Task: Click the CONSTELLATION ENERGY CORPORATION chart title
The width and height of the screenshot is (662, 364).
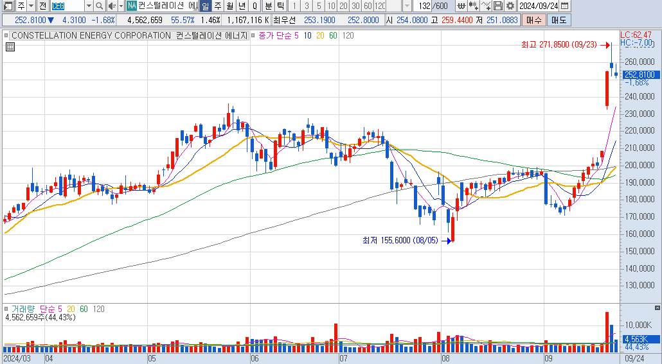Action: [129, 36]
